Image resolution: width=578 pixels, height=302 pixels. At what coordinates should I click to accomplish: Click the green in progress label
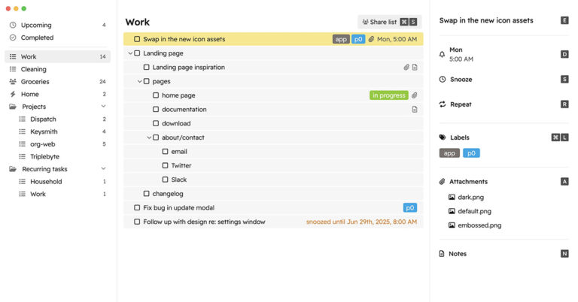pos(388,95)
